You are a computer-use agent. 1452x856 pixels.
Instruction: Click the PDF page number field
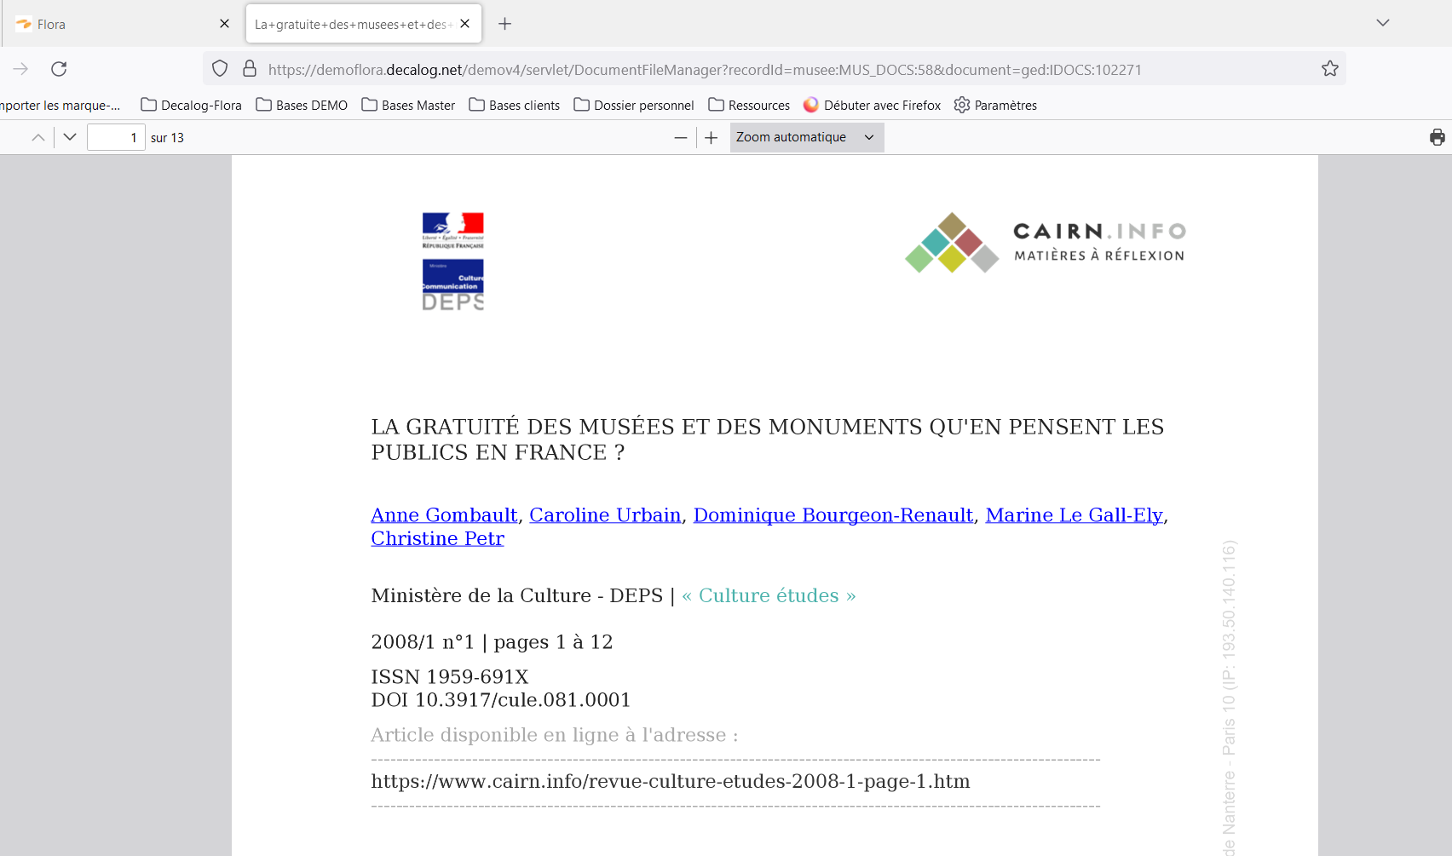point(116,137)
